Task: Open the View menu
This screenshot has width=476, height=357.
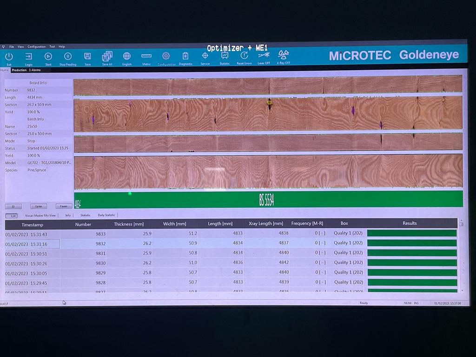Action: click(20, 47)
